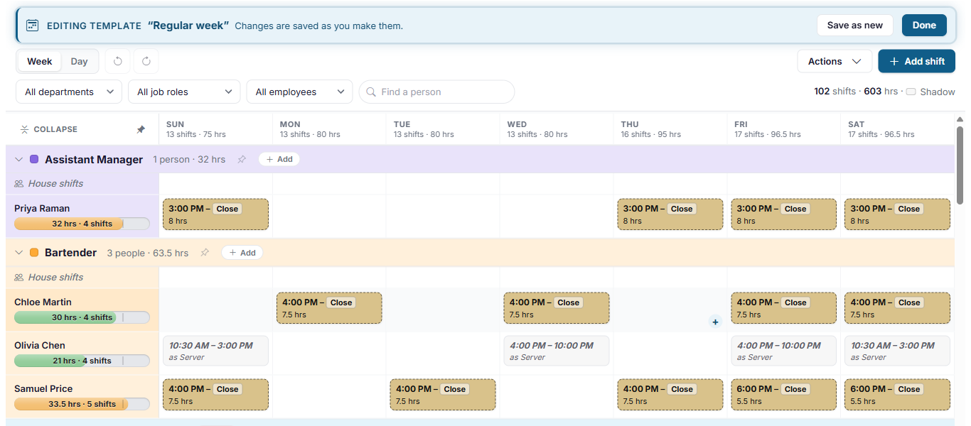Open Priya Raman's Thursday 3:00 PM shift
This screenshot has width=971, height=426.
pyautogui.click(x=670, y=214)
